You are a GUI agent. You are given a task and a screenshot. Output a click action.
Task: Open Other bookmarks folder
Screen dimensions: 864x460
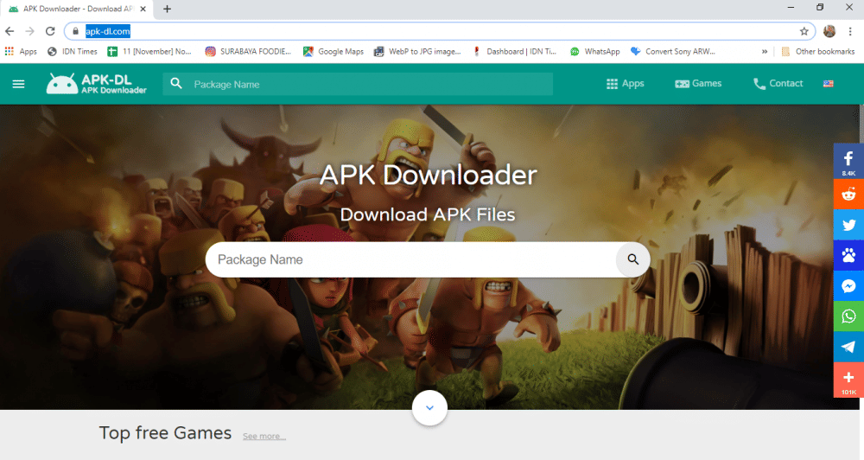(818, 51)
